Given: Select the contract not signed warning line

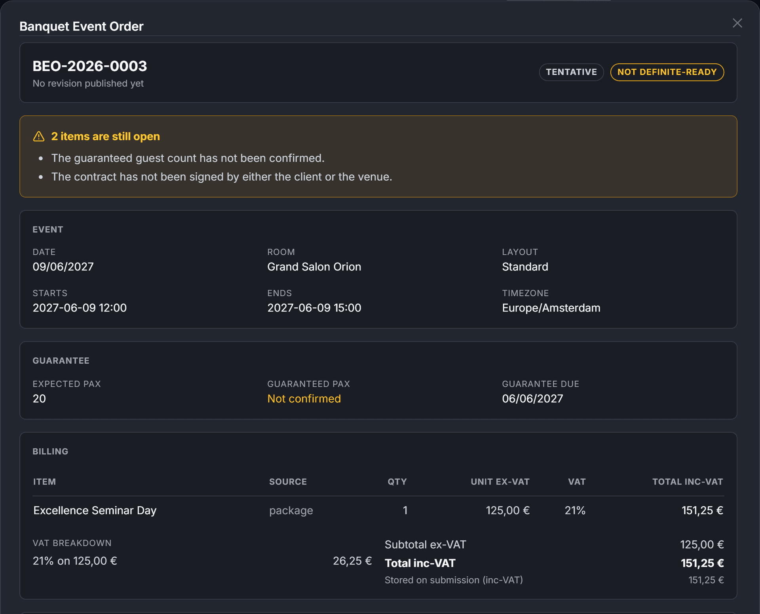Looking at the screenshot, I should [222, 177].
